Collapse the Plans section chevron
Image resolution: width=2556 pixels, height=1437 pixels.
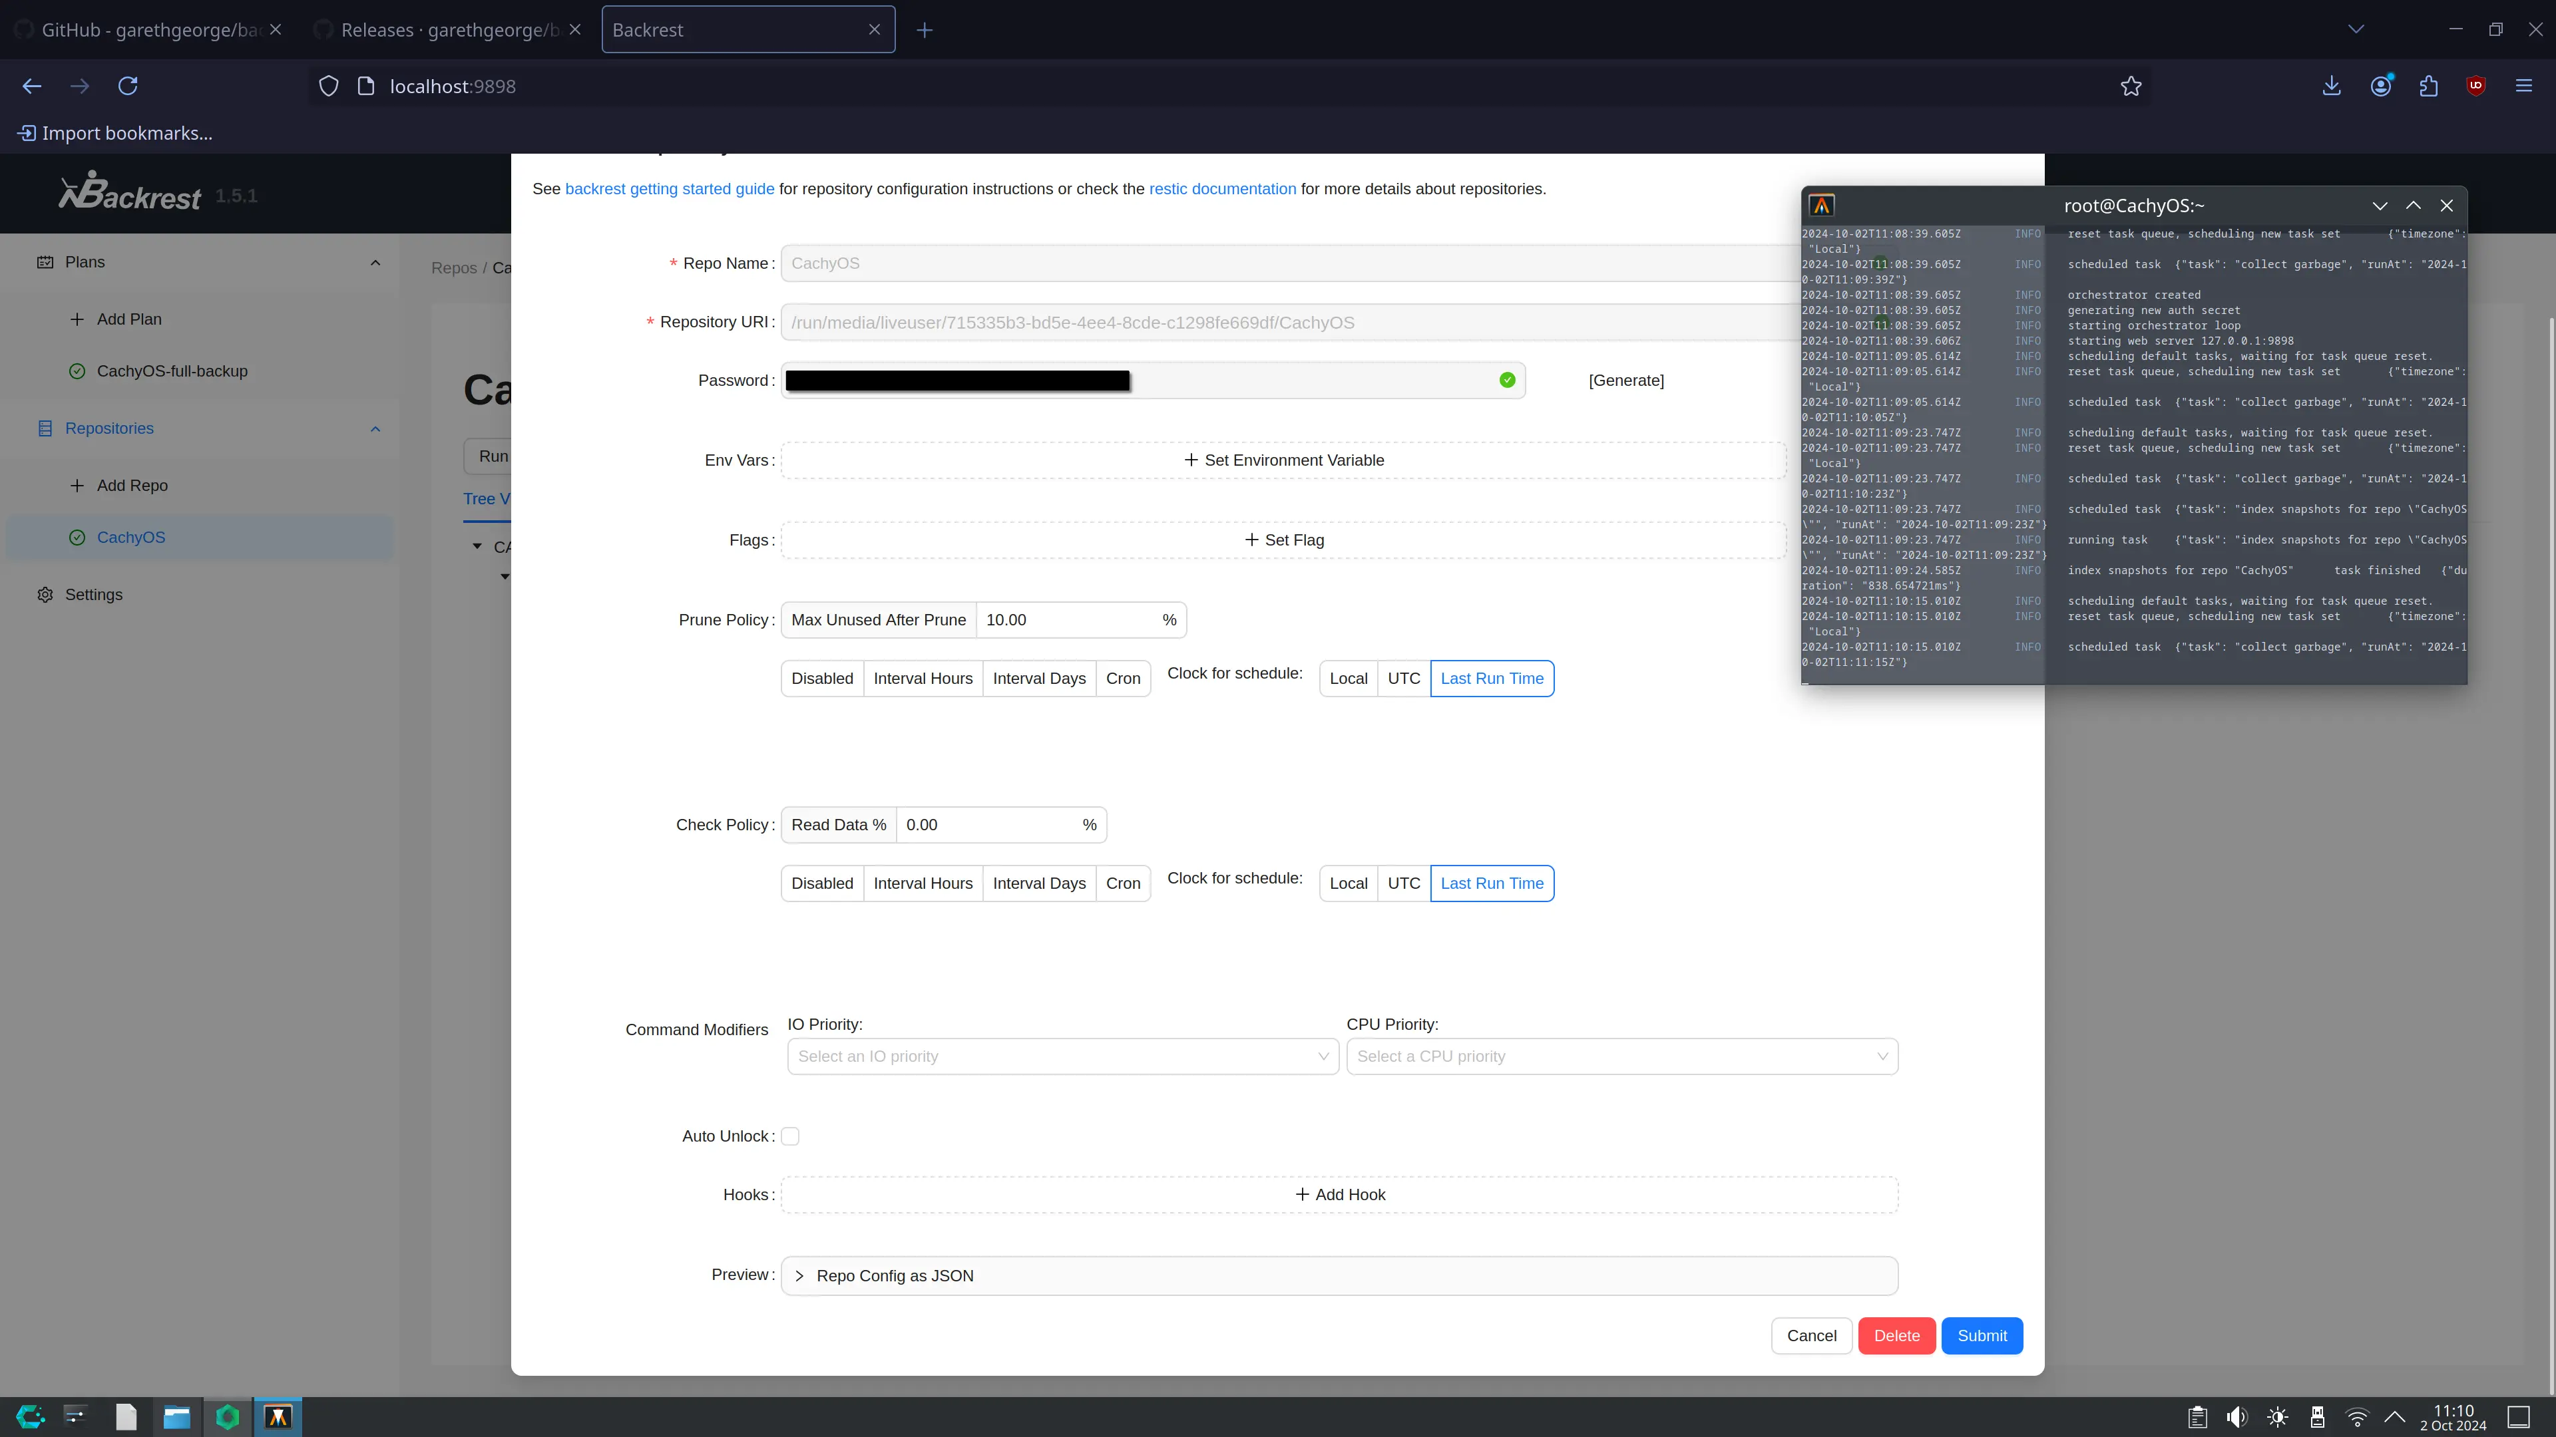tap(375, 263)
